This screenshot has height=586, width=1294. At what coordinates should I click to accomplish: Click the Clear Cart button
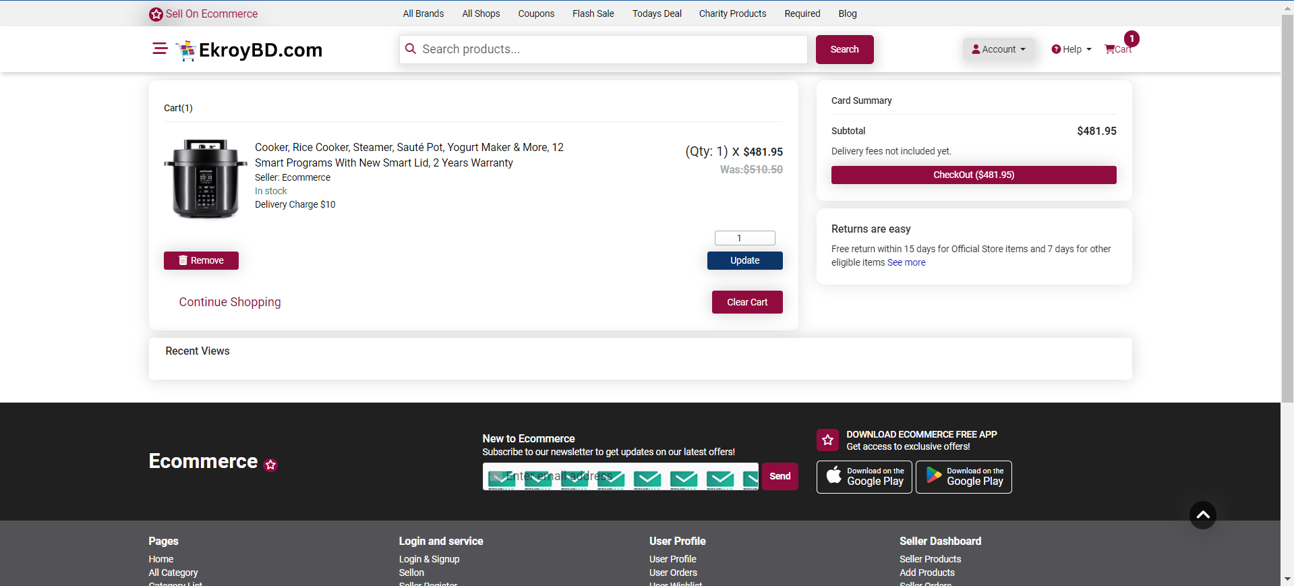pyautogui.click(x=746, y=302)
